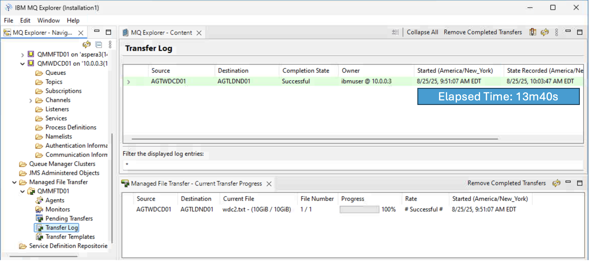Screen dimensions: 589x261
Task: Click the Monitors icon in the tree
Action: (x=39, y=209)
